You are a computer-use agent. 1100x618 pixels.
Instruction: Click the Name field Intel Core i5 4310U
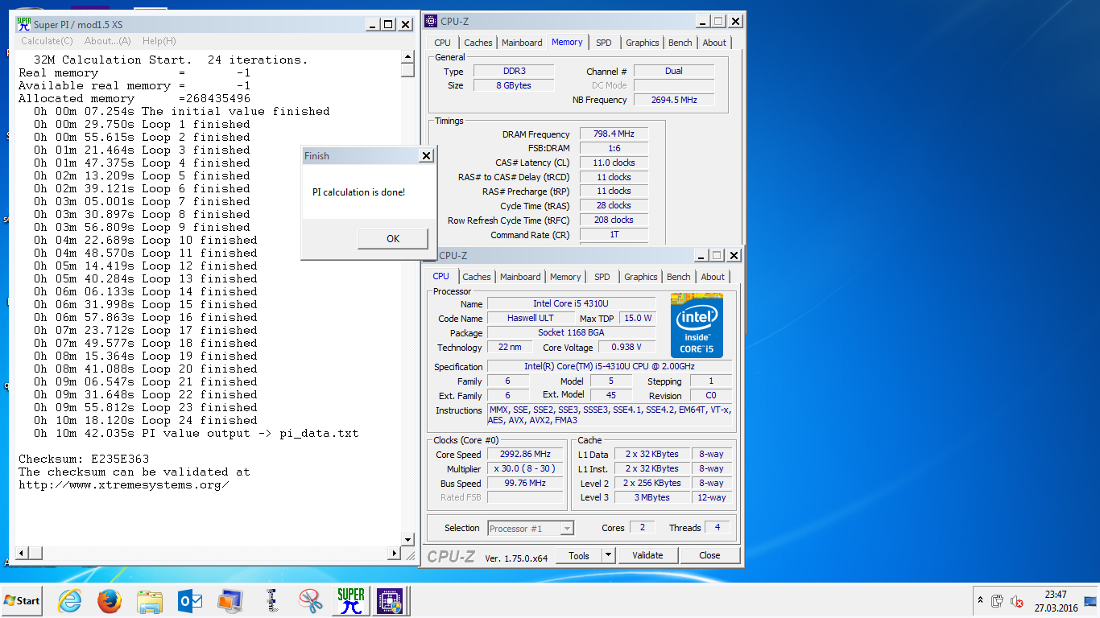pyautogui.click(x=571, y=303)
